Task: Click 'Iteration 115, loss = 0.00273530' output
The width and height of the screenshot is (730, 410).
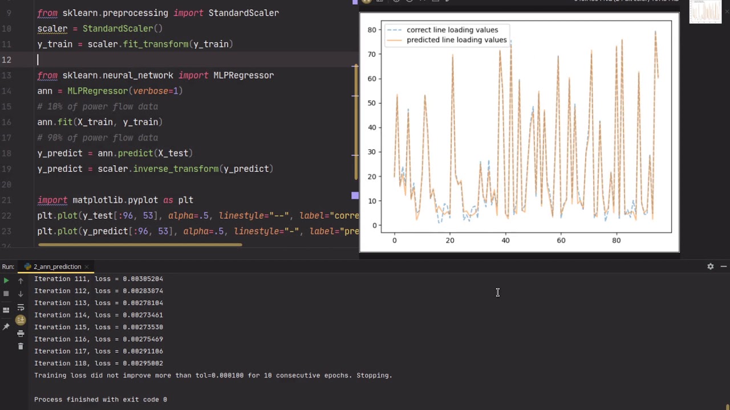Action: tap(99, 327)
